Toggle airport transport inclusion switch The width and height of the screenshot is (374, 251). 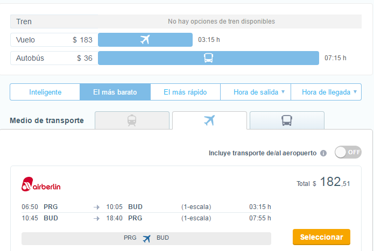click(x=348, y=152)
